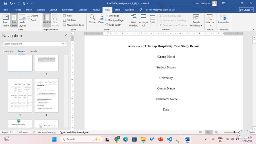The image size is (256, 144).
Task: Click the Windows Start button
Action: 54,139
